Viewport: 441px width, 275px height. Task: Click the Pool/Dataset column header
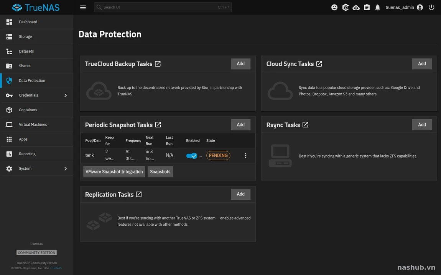[93, 141]
